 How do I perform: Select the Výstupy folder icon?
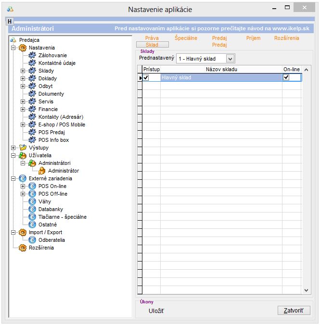pyautogui.click(x=23, y=148)
